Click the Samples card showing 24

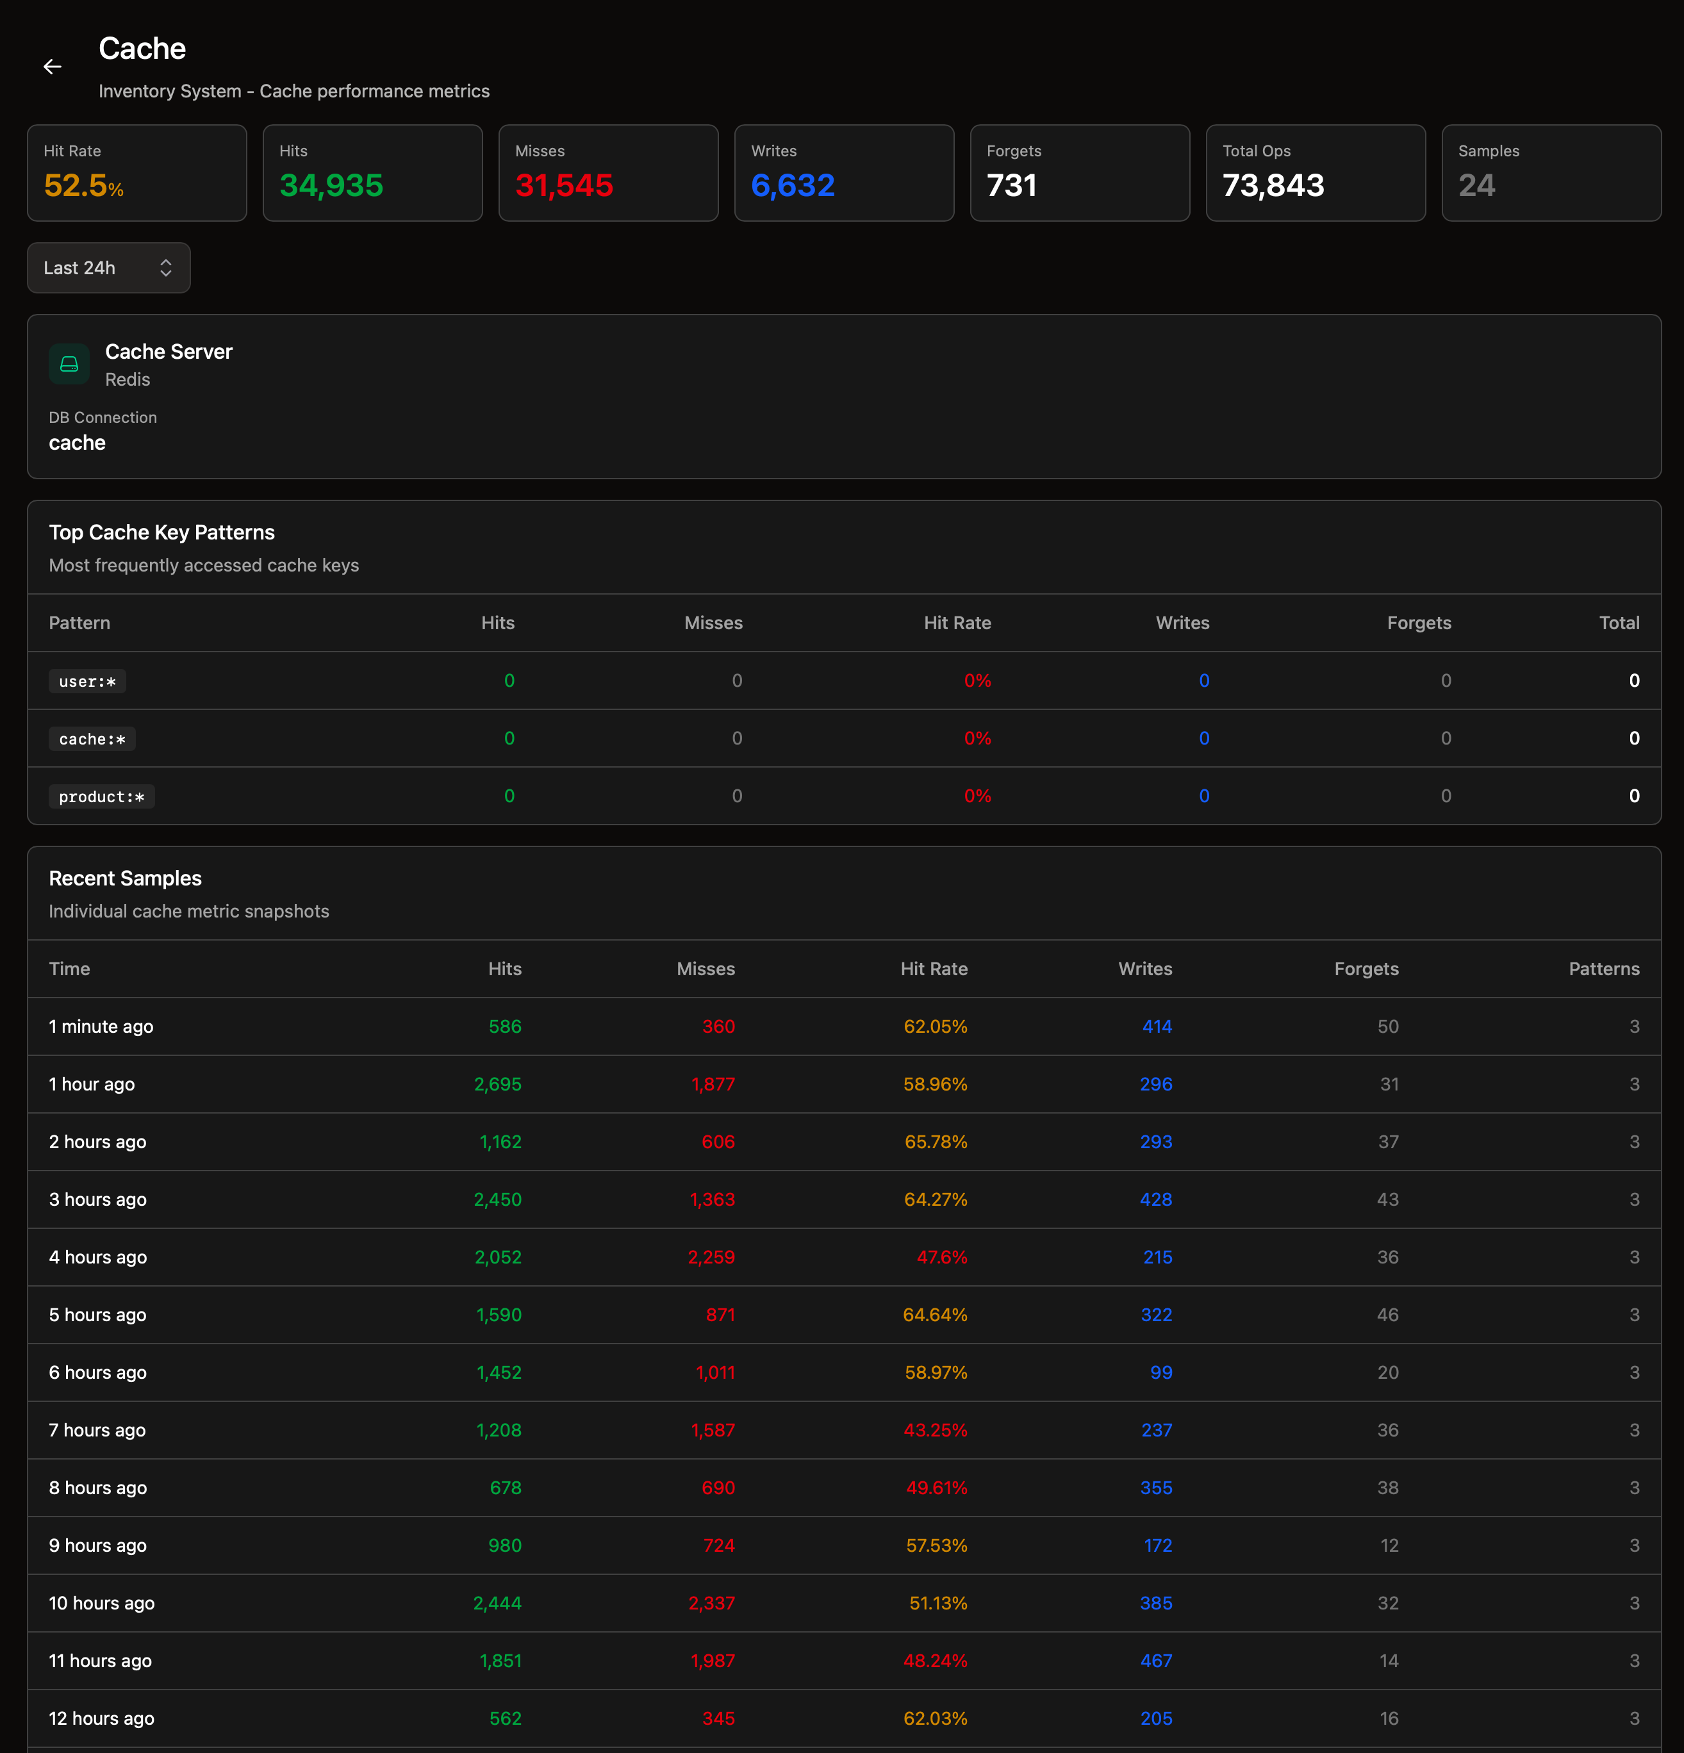click(x=1551, y=172)
